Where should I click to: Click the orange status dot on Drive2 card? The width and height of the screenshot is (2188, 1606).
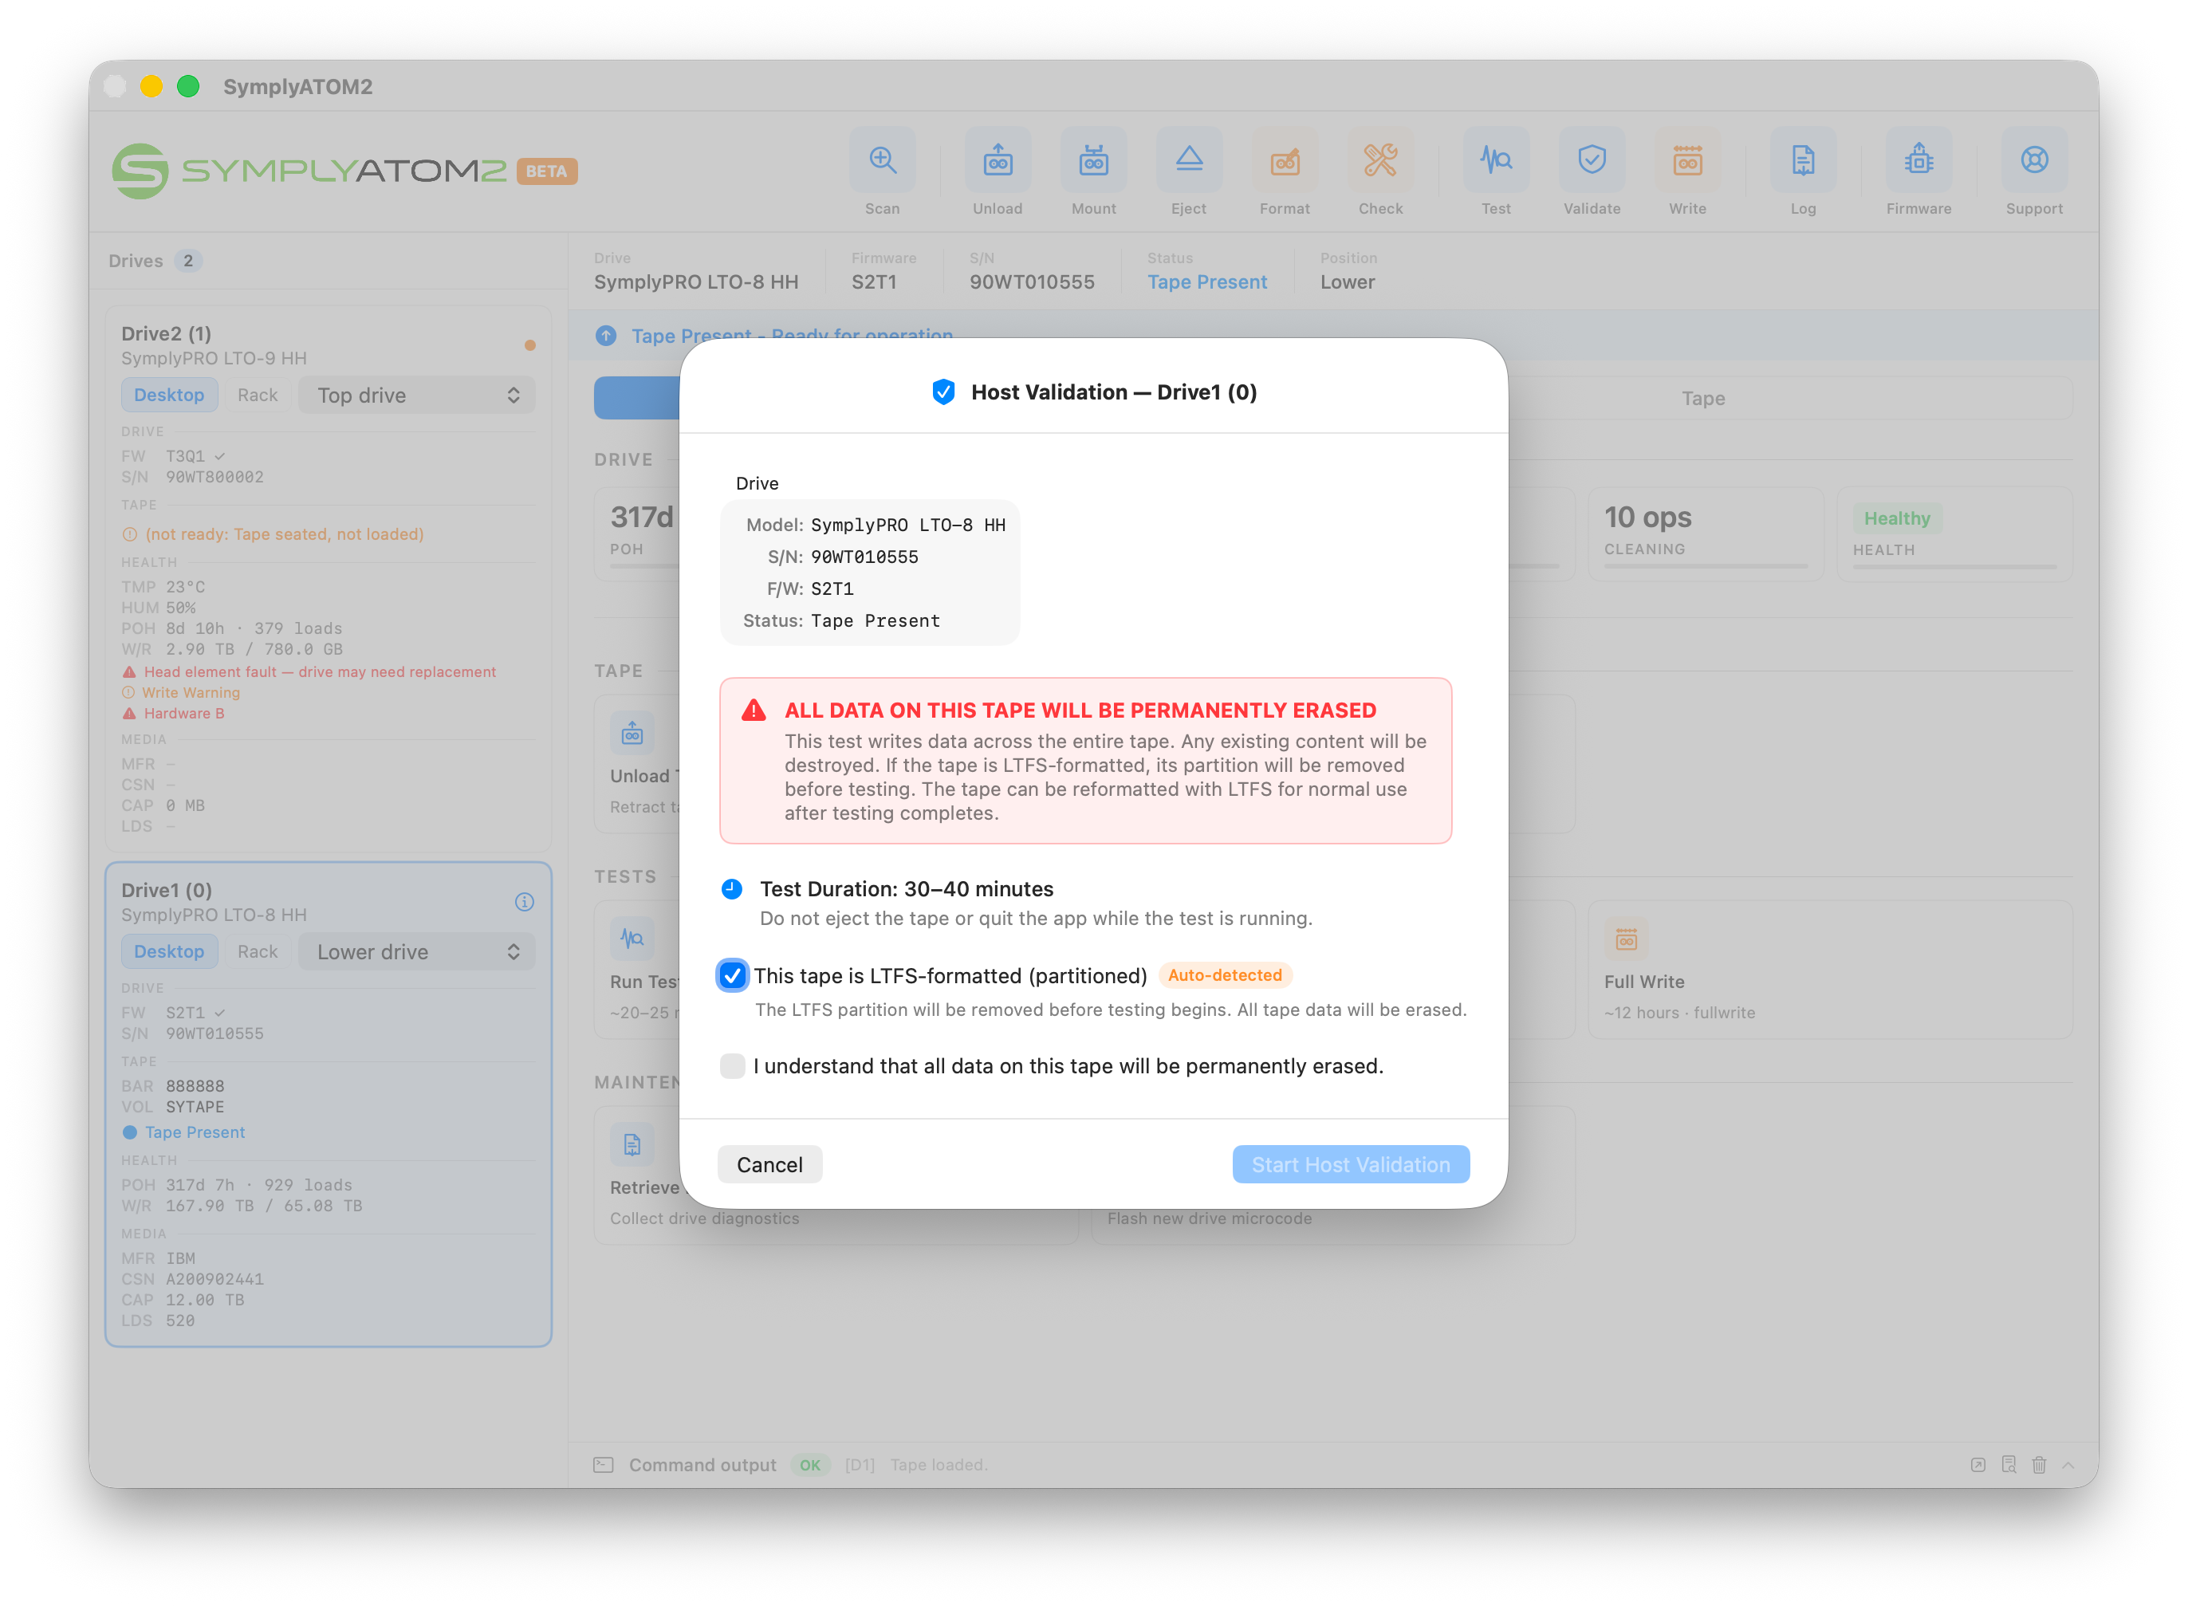[x=529, y=345]
